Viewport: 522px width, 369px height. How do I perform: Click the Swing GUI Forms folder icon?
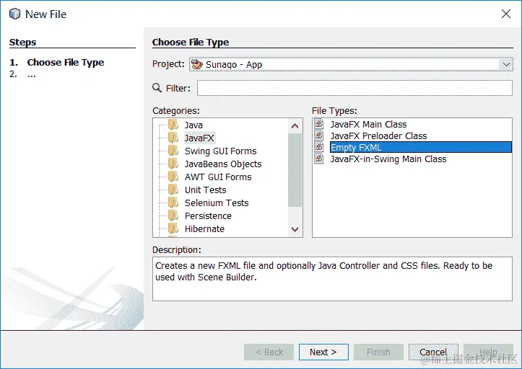[x=173, y=151]
